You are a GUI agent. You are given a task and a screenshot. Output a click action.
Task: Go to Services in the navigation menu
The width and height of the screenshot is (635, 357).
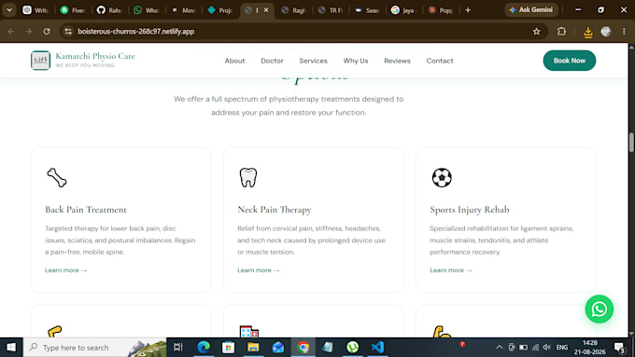pos(313,61)
